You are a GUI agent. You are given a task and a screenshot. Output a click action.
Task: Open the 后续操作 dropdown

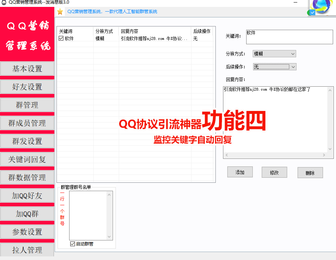tap(293, 67)
